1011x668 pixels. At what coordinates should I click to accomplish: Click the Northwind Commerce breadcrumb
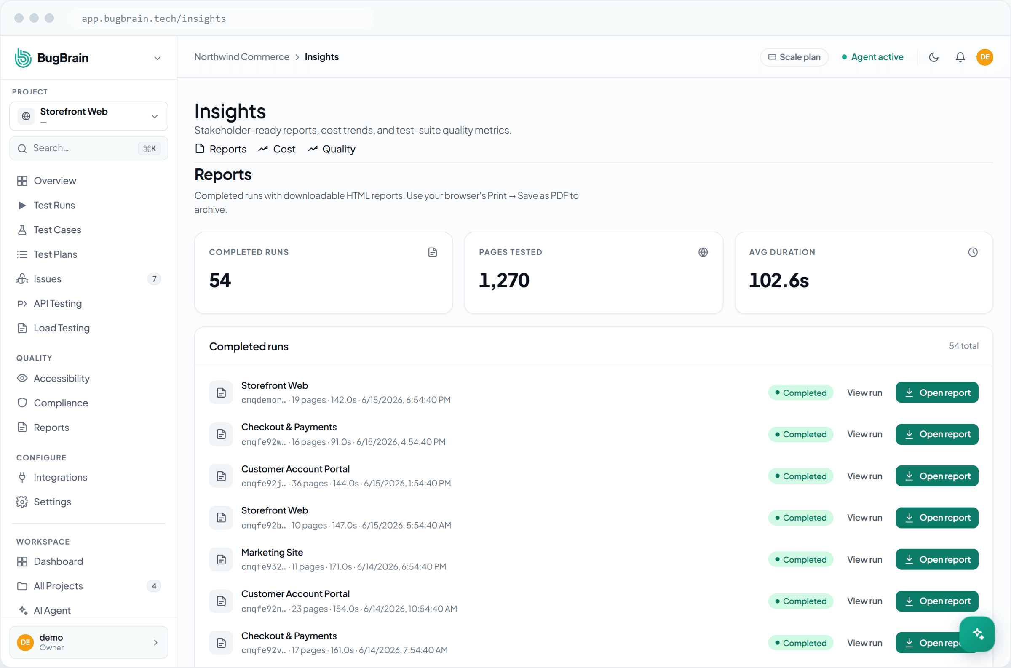coord(241,57)
